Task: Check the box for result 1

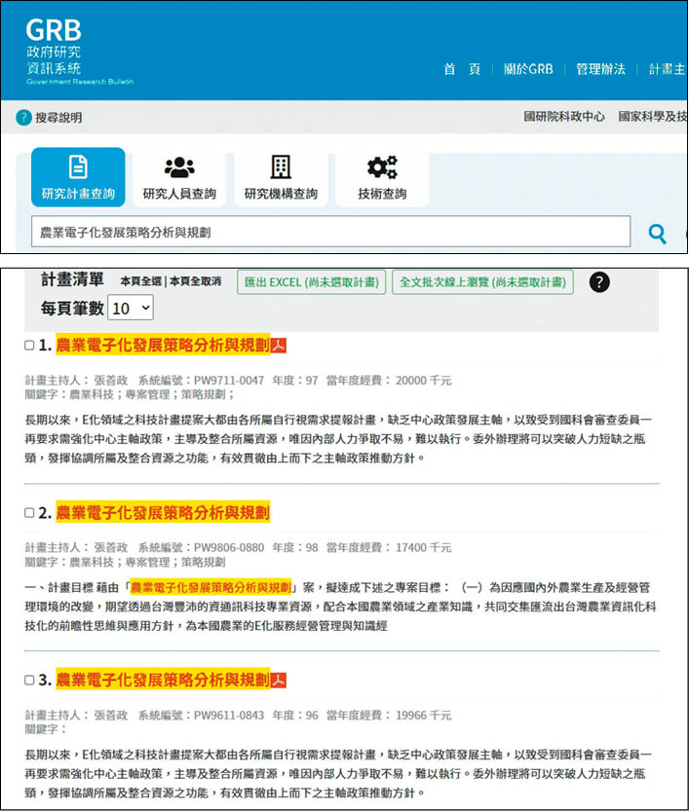Action: (29, 345)
